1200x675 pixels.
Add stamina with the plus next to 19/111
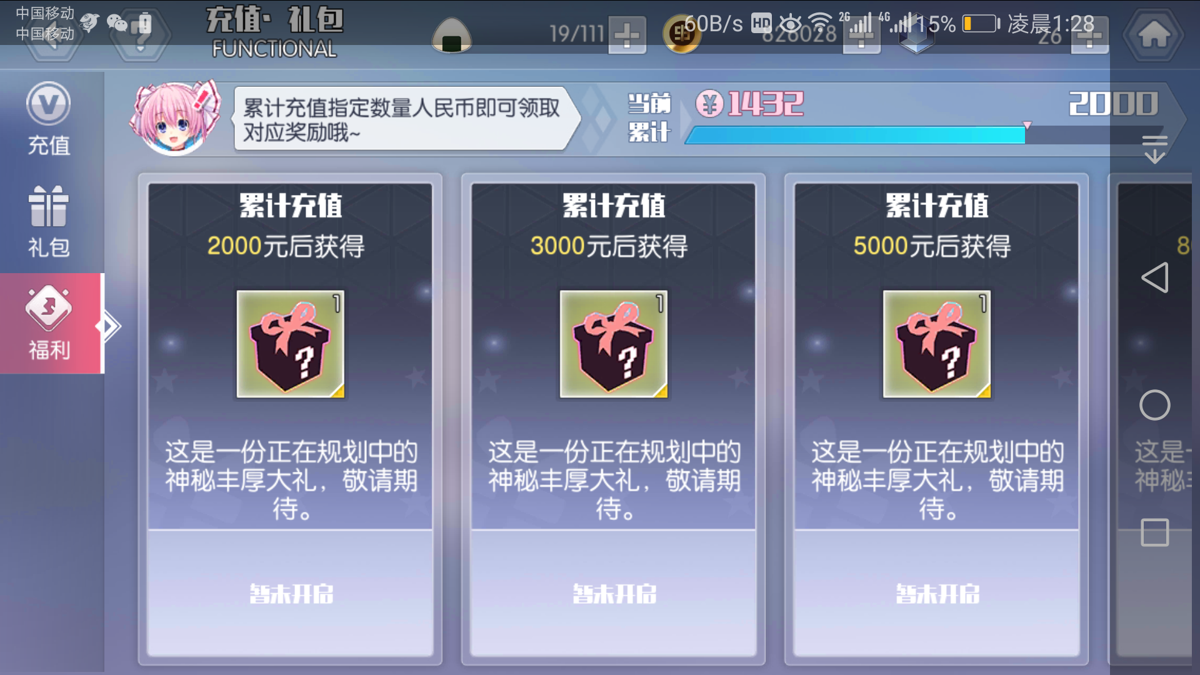click(x=627, y=35)
